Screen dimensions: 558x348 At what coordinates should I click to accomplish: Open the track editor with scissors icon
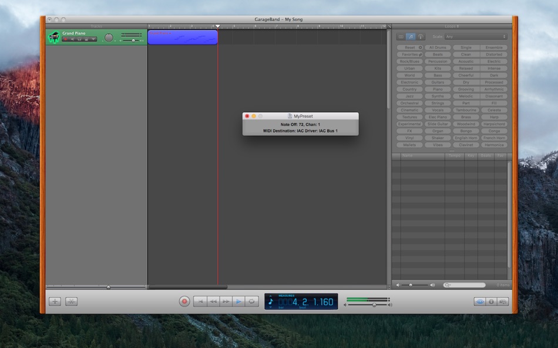pos(71,302)
